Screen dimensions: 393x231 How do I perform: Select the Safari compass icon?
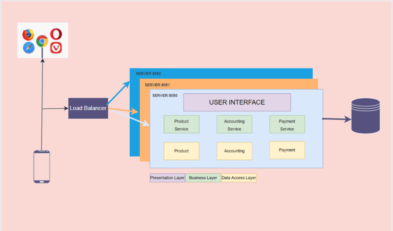point(29,48)
